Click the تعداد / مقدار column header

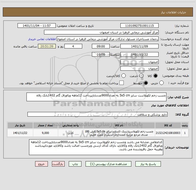[x=45, y=125]
